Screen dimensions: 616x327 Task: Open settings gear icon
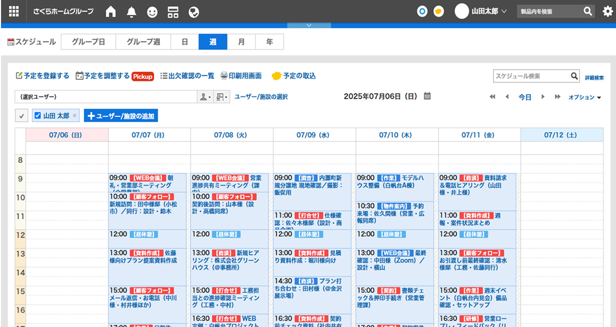(607, 11)
